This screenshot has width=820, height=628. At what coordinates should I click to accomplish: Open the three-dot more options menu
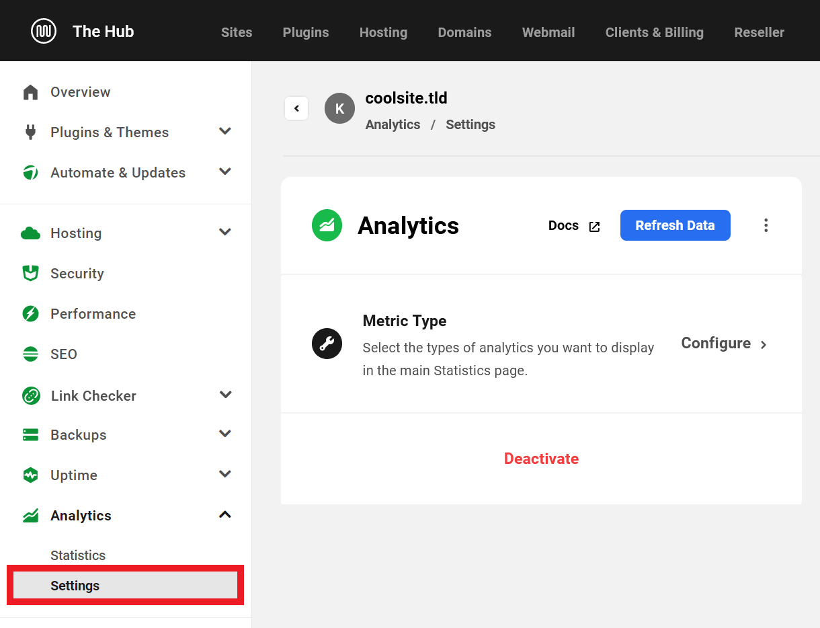click(x=766, y=225)
